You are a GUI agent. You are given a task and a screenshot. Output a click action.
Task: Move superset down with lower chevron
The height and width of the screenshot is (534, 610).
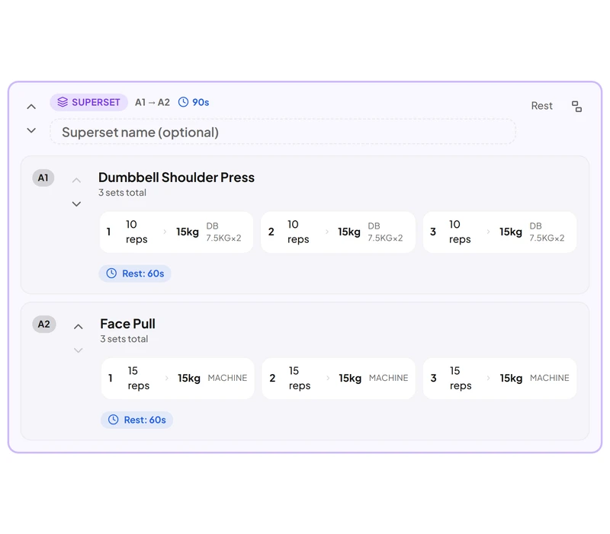point(31,130)
